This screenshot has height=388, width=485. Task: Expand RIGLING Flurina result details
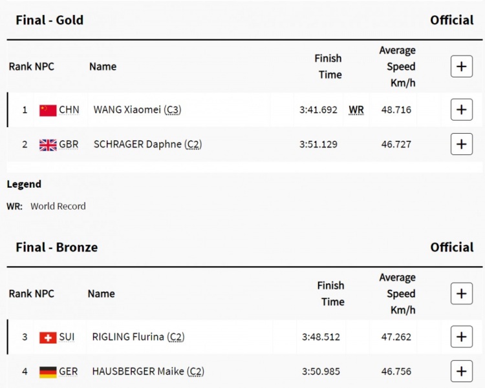click(462, 337)
